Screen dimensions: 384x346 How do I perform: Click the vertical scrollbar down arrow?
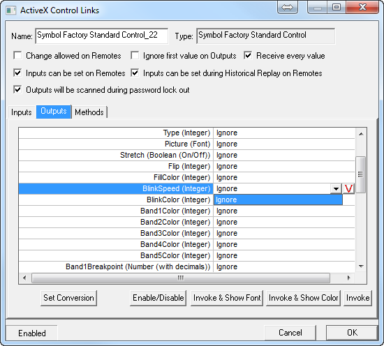point(361,266)
